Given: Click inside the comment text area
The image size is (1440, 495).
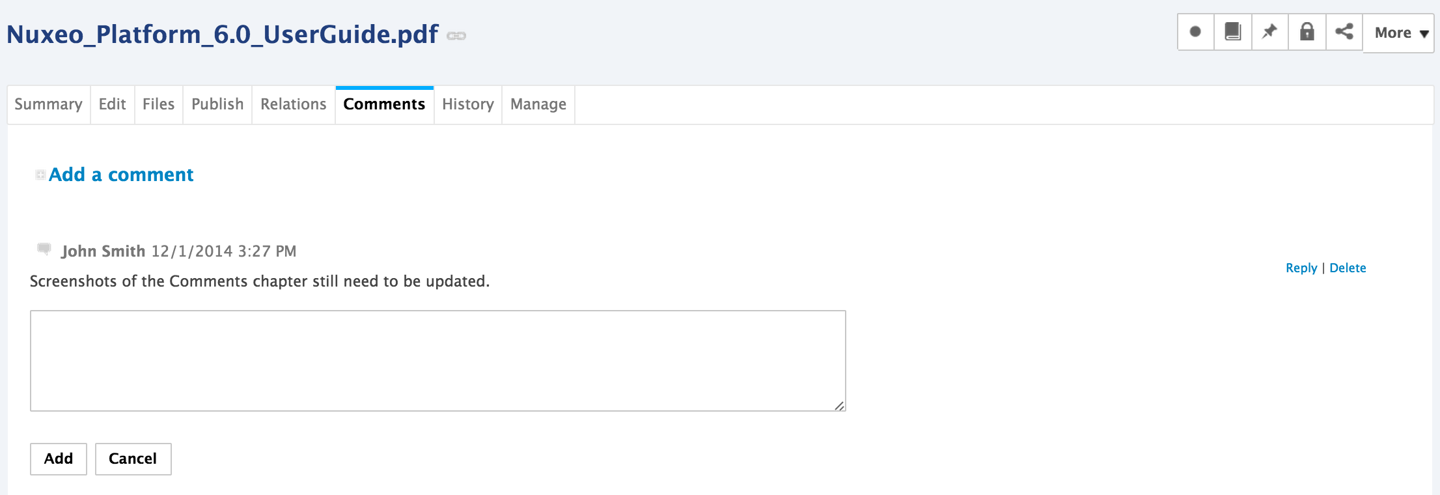Looking at the screenshot, I should 437,361.
